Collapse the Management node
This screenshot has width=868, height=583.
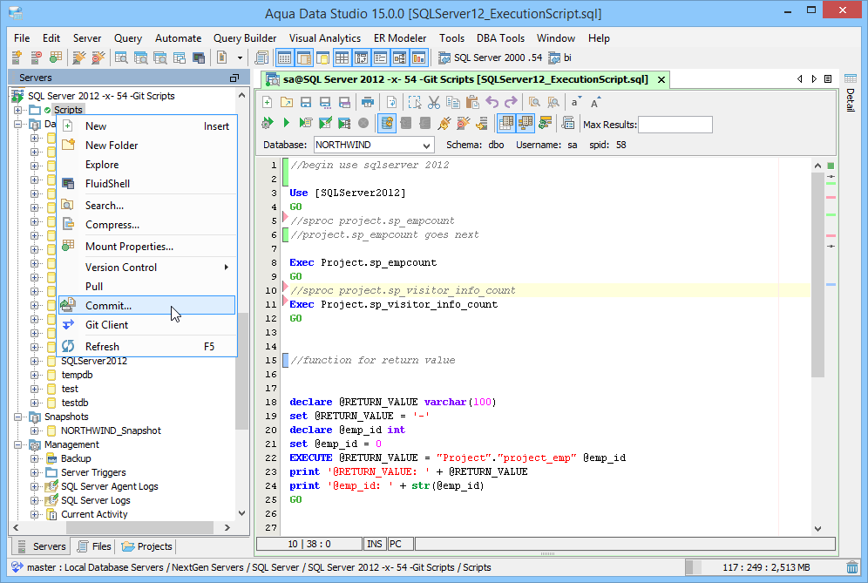pyautogui.click(x=18, y=444)
